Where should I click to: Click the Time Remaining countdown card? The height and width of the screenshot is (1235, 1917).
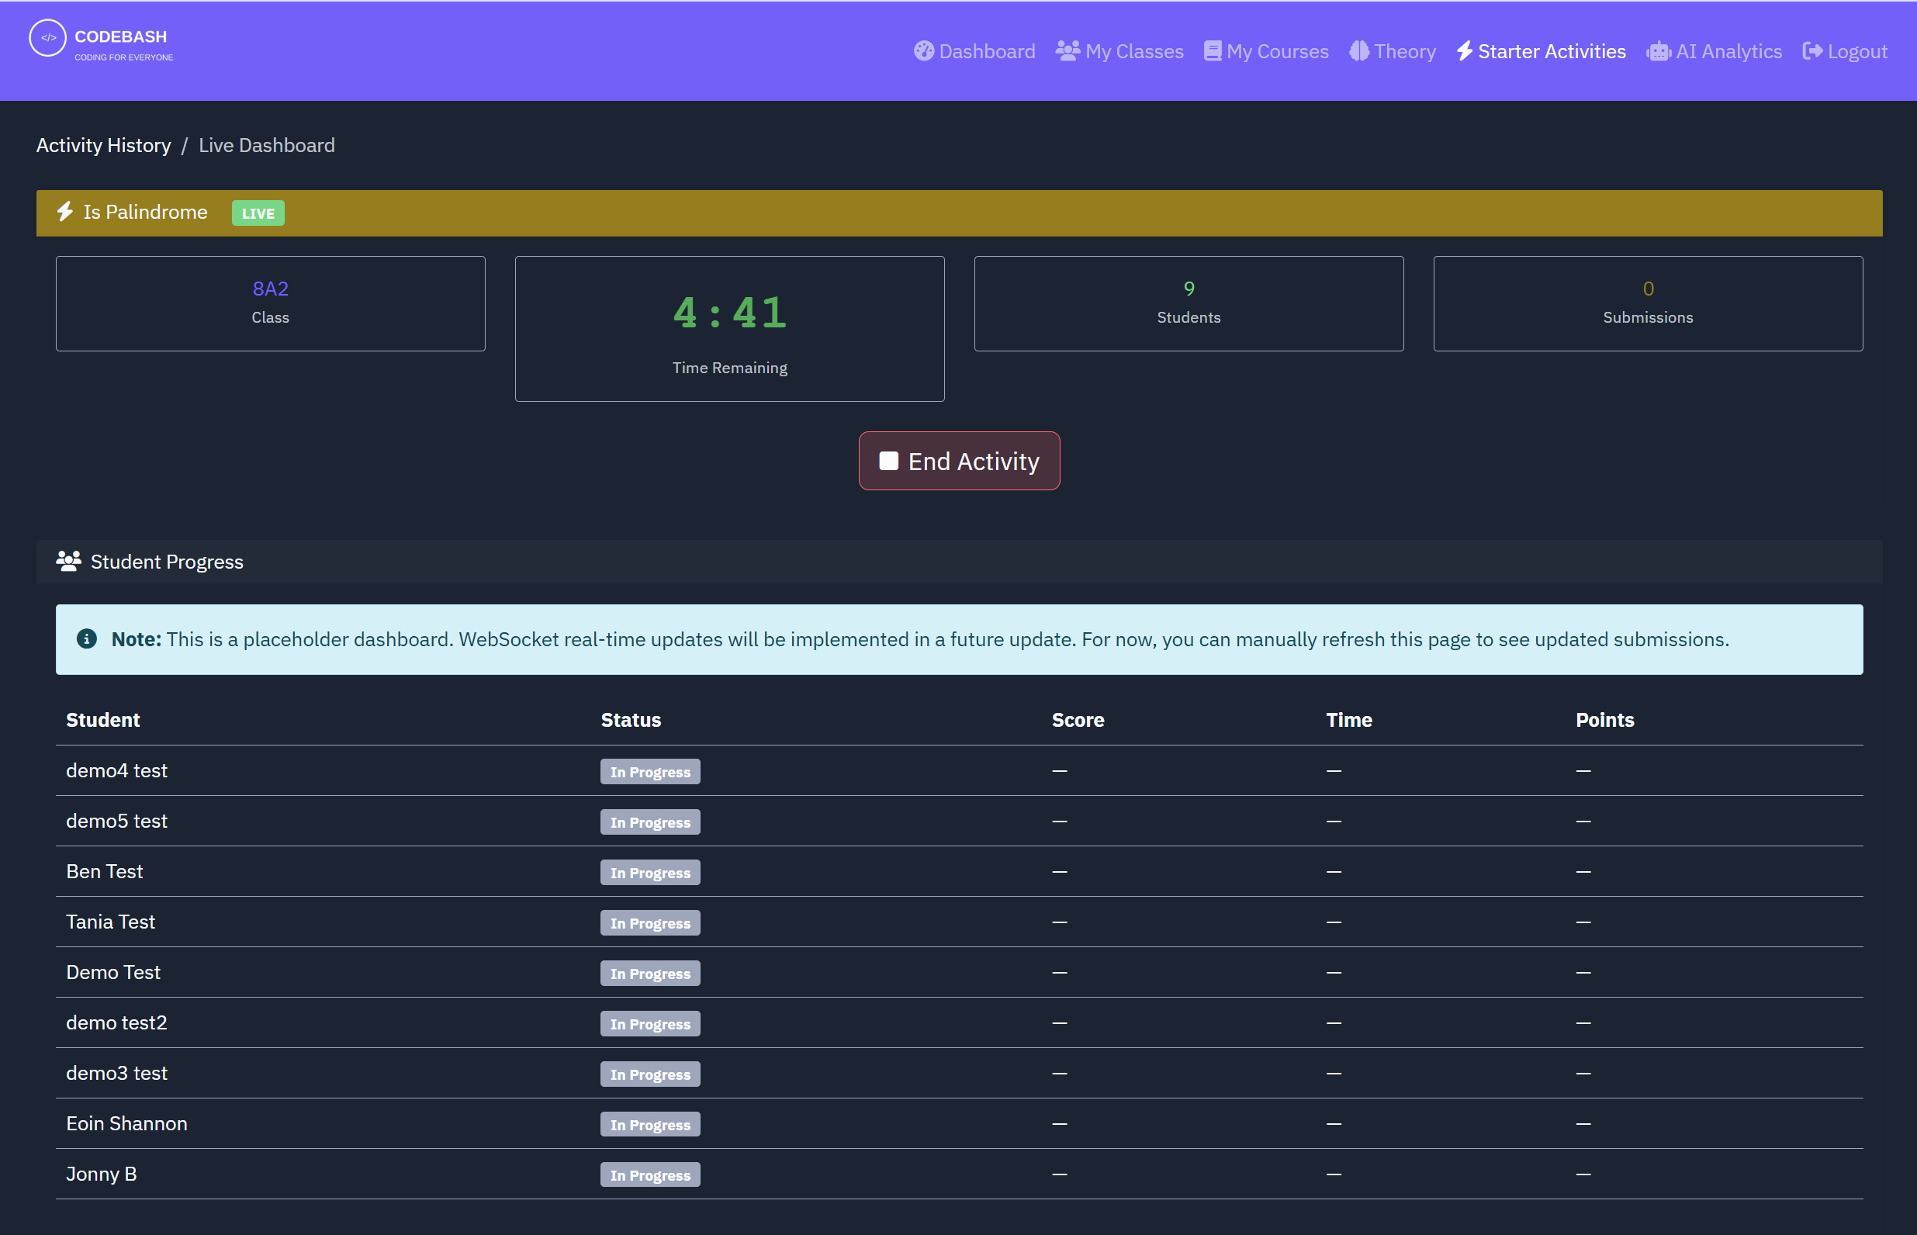click(728, 329)
